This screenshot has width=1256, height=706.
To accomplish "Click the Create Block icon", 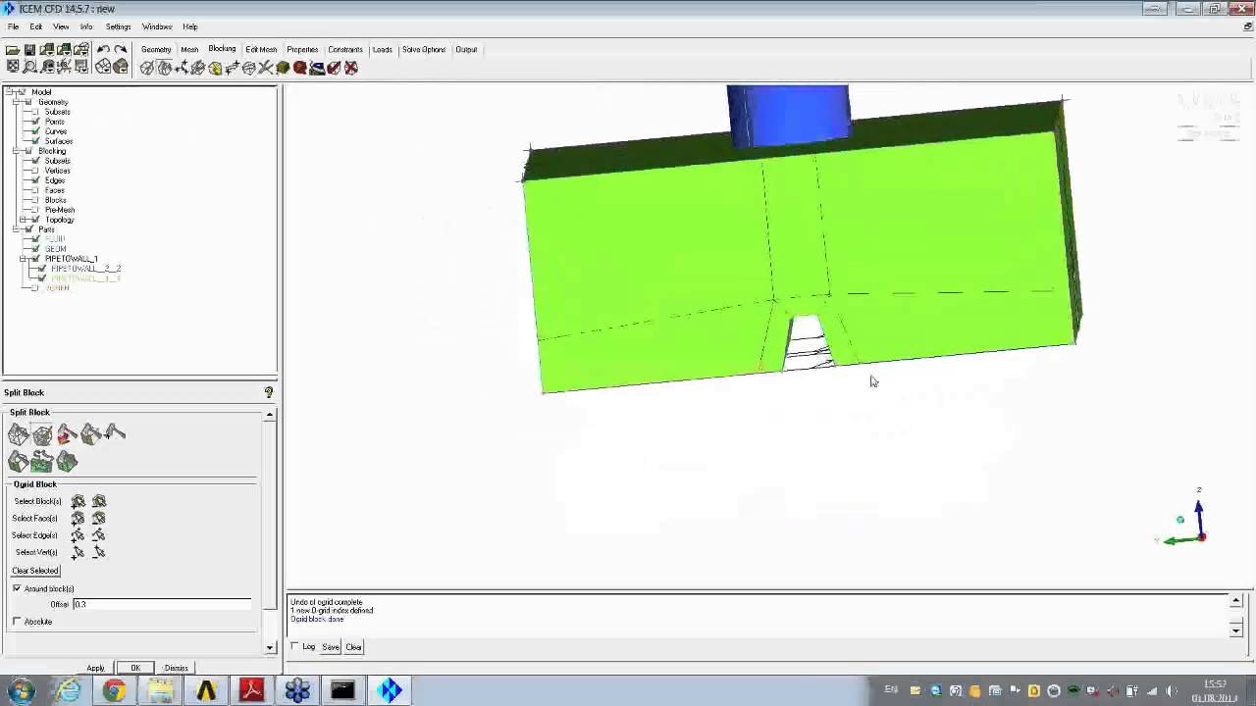I will pyautogui.click(x=146, y=68).
